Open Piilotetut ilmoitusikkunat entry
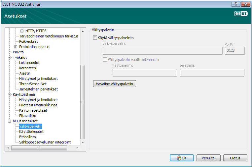Viewport: 252px width, 167px height. [38, 105]
